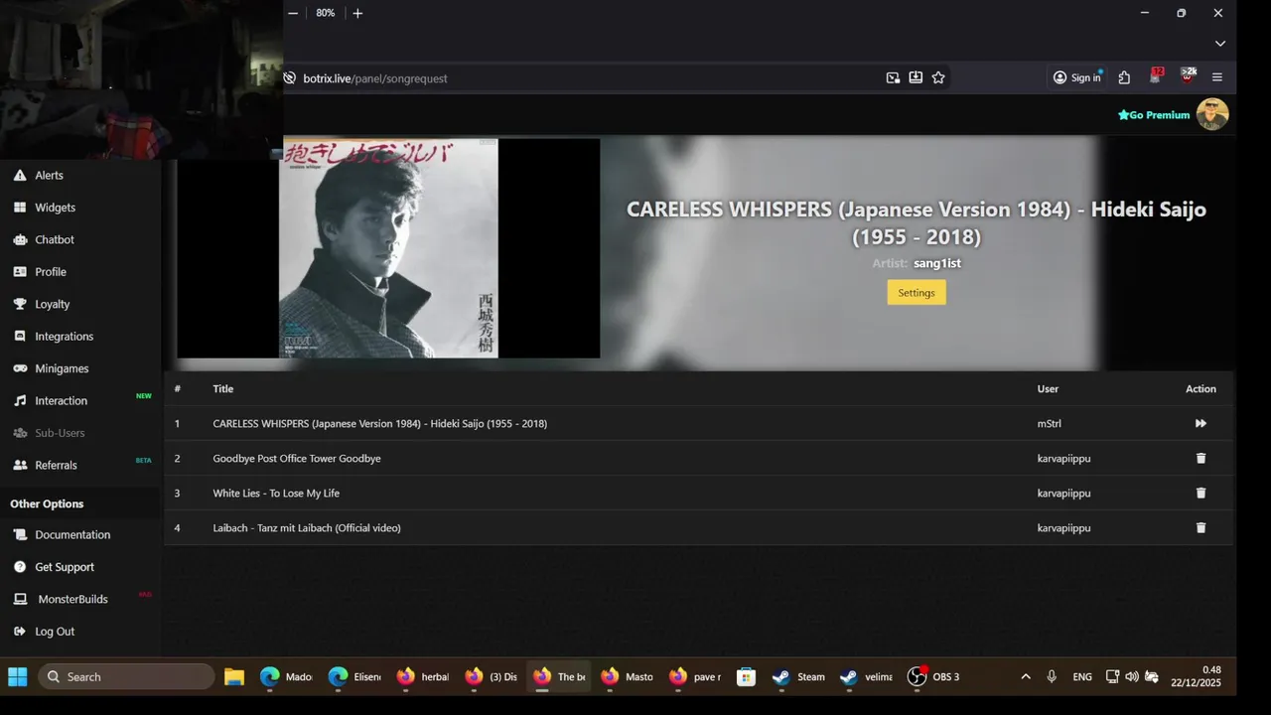The width and height of the screenshot is (1271, 715).
Task: Select the Title column header
Action: coord(223,389)
